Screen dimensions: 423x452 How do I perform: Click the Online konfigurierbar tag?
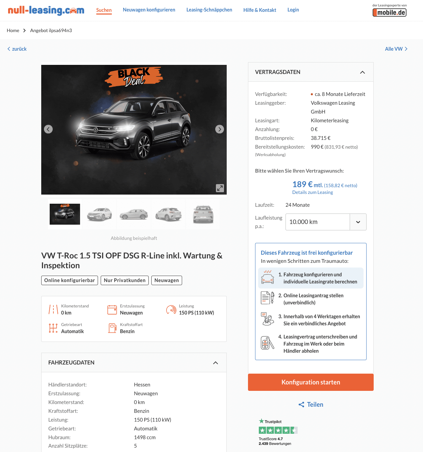pyautogui.click(x=70, y=280)
